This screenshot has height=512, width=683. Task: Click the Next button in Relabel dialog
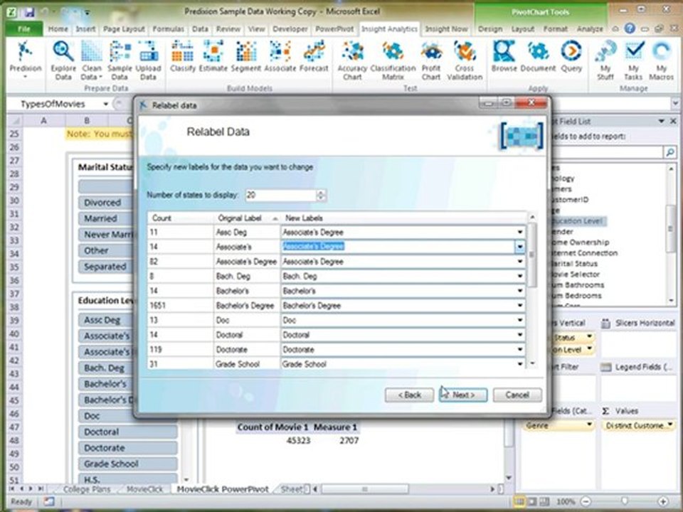click(463, 395)
